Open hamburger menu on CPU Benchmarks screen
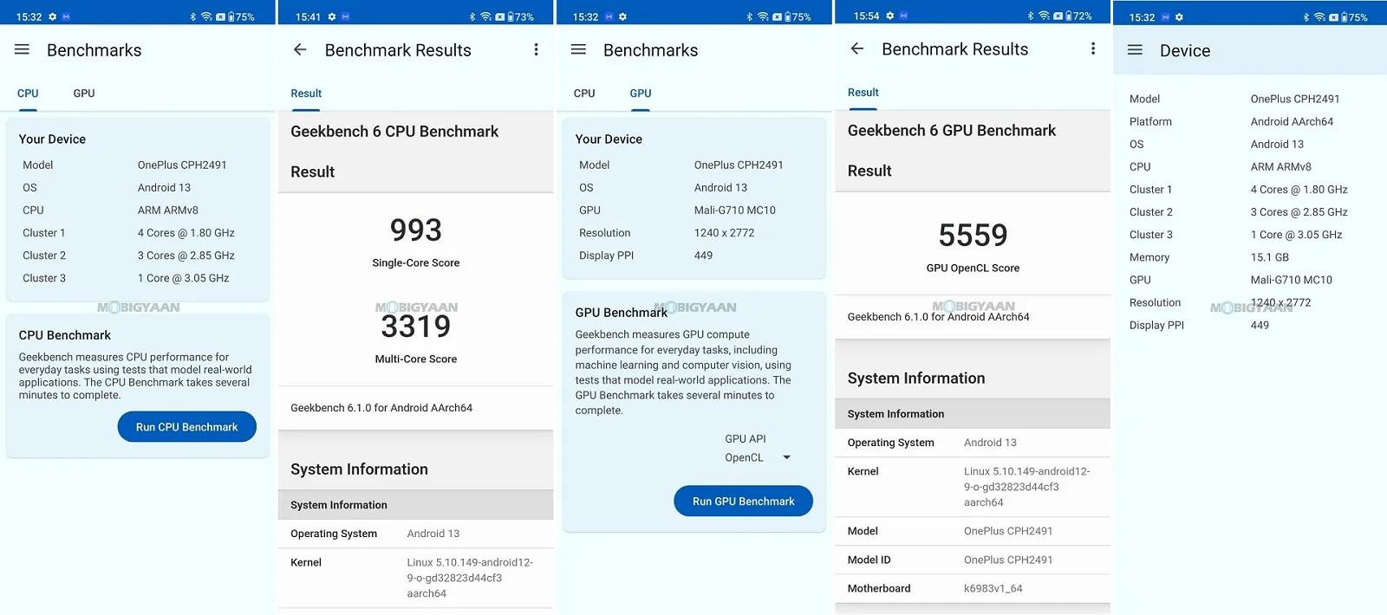This screenshot has width=1387, height=615. pos(23,50)
